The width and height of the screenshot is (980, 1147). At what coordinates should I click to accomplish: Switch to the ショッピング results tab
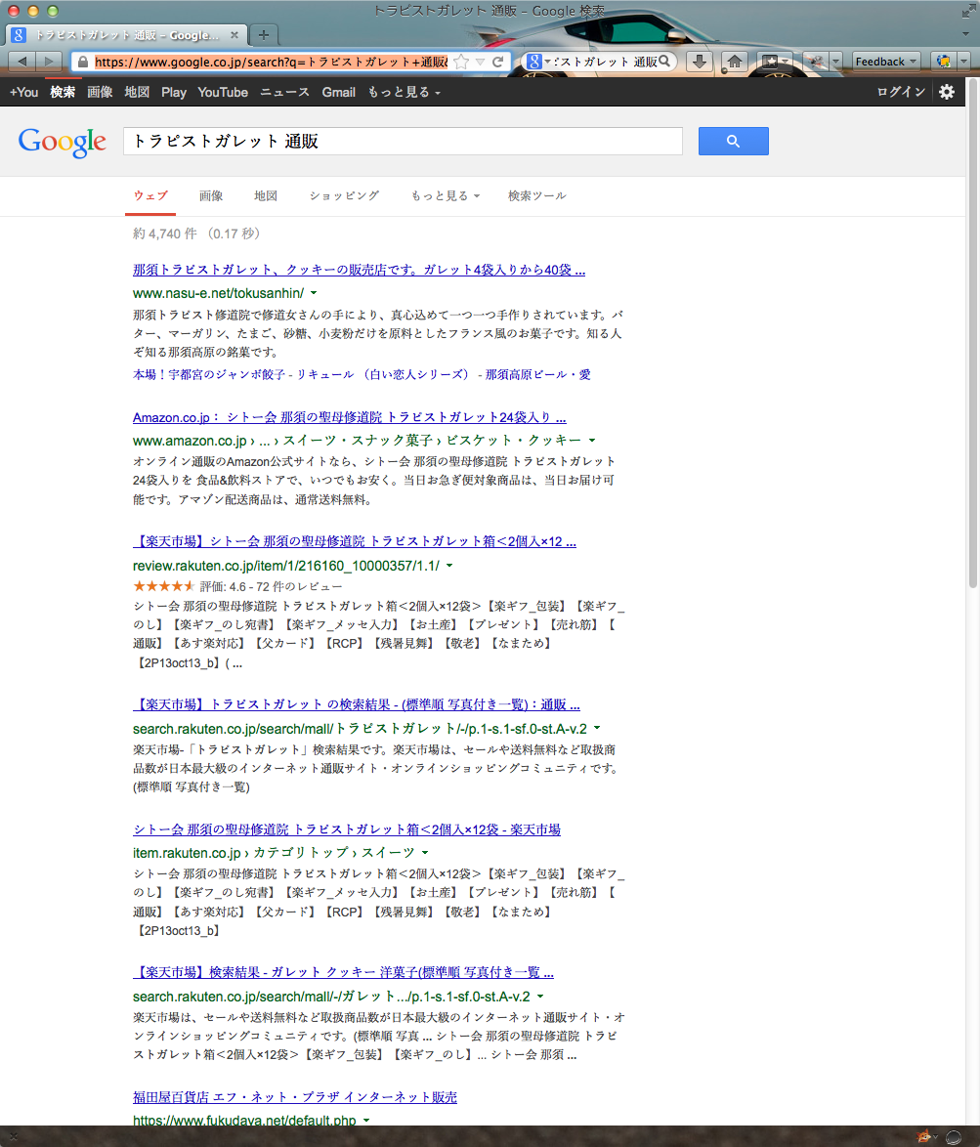tap(344, 196)
